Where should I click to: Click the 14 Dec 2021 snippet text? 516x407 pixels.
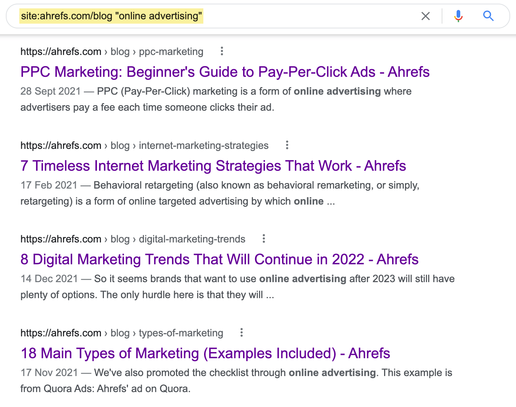[237, 287]
